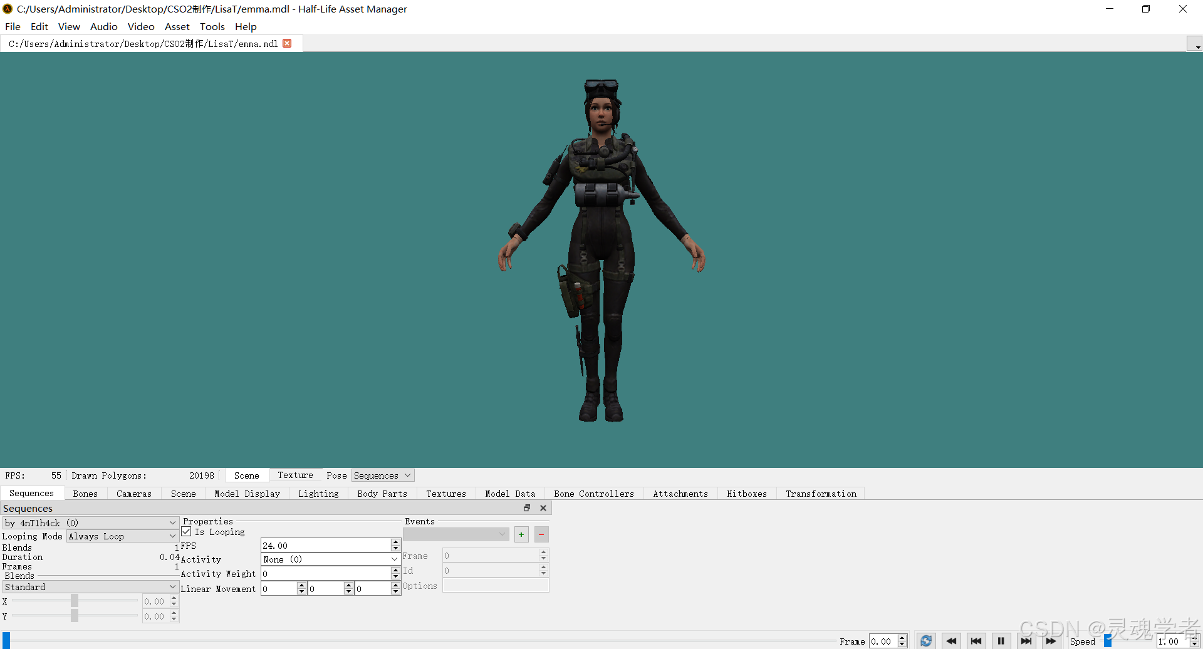
Task: Click the Speed slider handle
Action: click(1108, 641)
